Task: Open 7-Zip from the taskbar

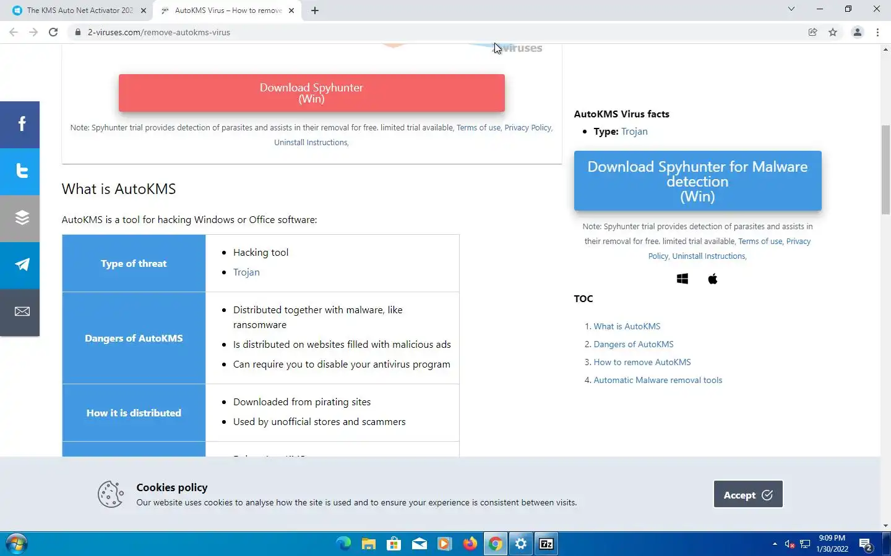Action: (x=546, y=544)
